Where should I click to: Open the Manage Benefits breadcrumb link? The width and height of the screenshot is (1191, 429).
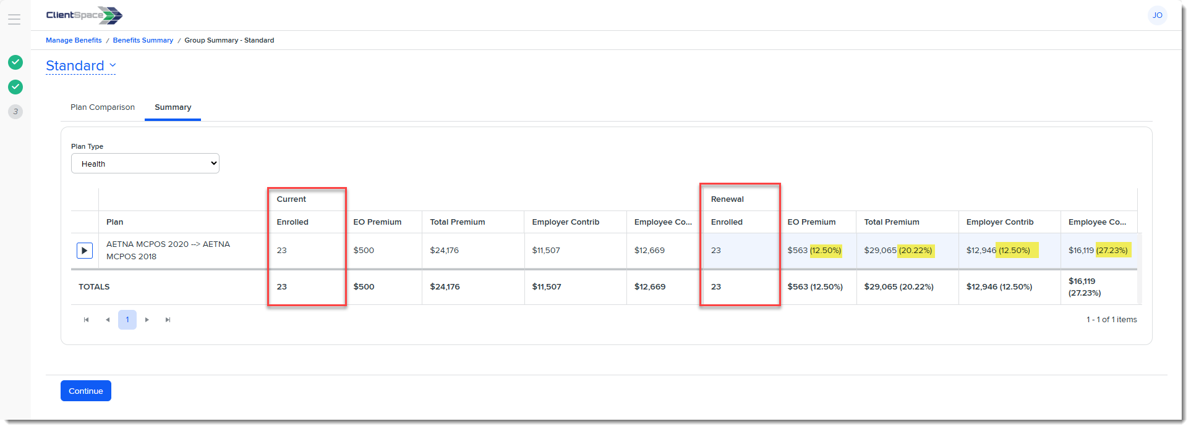(x=74, y=40)
